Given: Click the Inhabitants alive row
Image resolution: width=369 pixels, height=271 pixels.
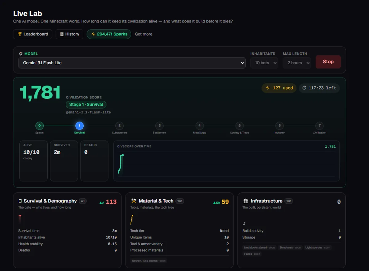Looking at the screenshot, I should pos(67,237).
